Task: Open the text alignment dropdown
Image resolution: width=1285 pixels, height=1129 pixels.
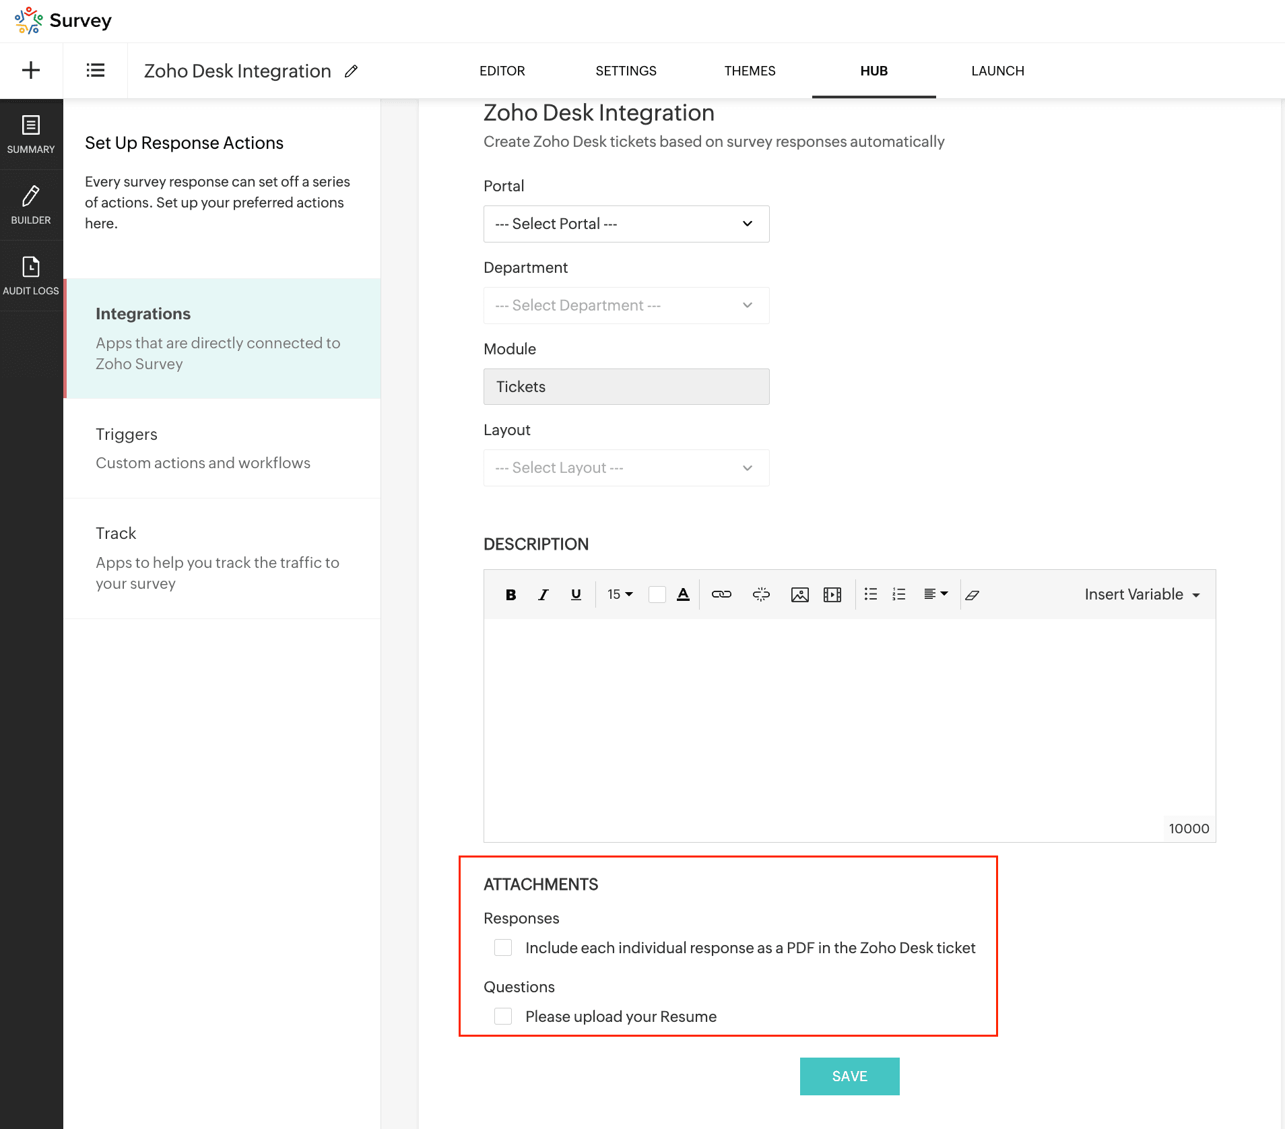Action: click(x=935, y=594)
